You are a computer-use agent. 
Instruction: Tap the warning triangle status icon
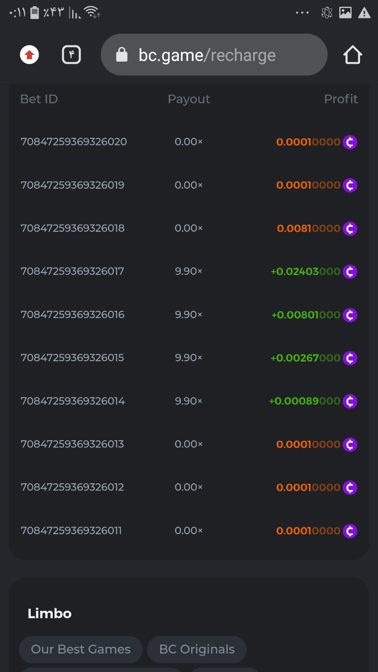[x=364, y=13]
